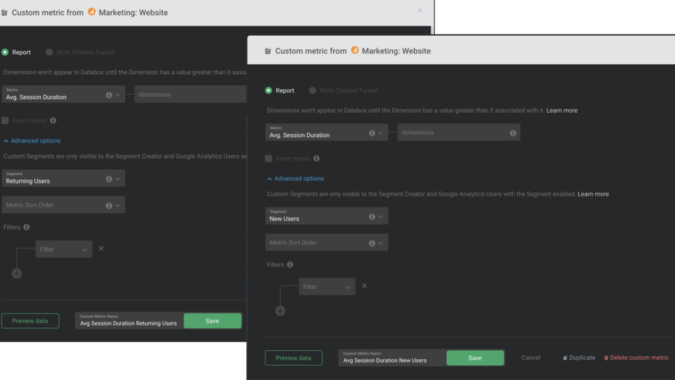The height and width of the screenshot is (380, 675).
Task: Collapse Advanced options in the front dialog
Action: (295, 179)
